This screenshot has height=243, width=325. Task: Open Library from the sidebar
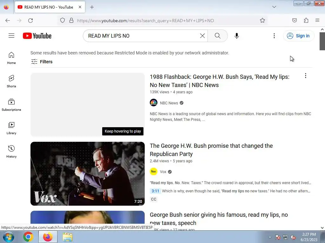(11, 128)
